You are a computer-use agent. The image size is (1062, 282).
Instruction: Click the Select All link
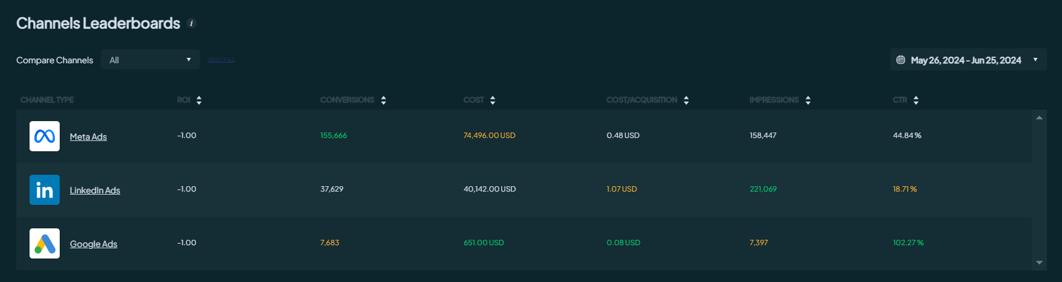point(221,60)
